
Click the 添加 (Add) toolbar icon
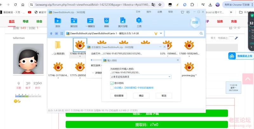tap(58, 21)
